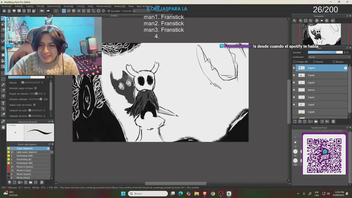Screen dimensions: 352x198
Task: Show the Capa8 layer visibility
Action: click(x=294, y=112)
